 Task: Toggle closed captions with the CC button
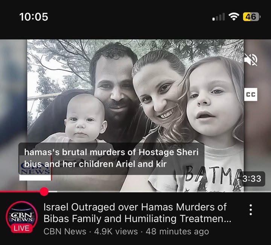click(x=251, y=94)
